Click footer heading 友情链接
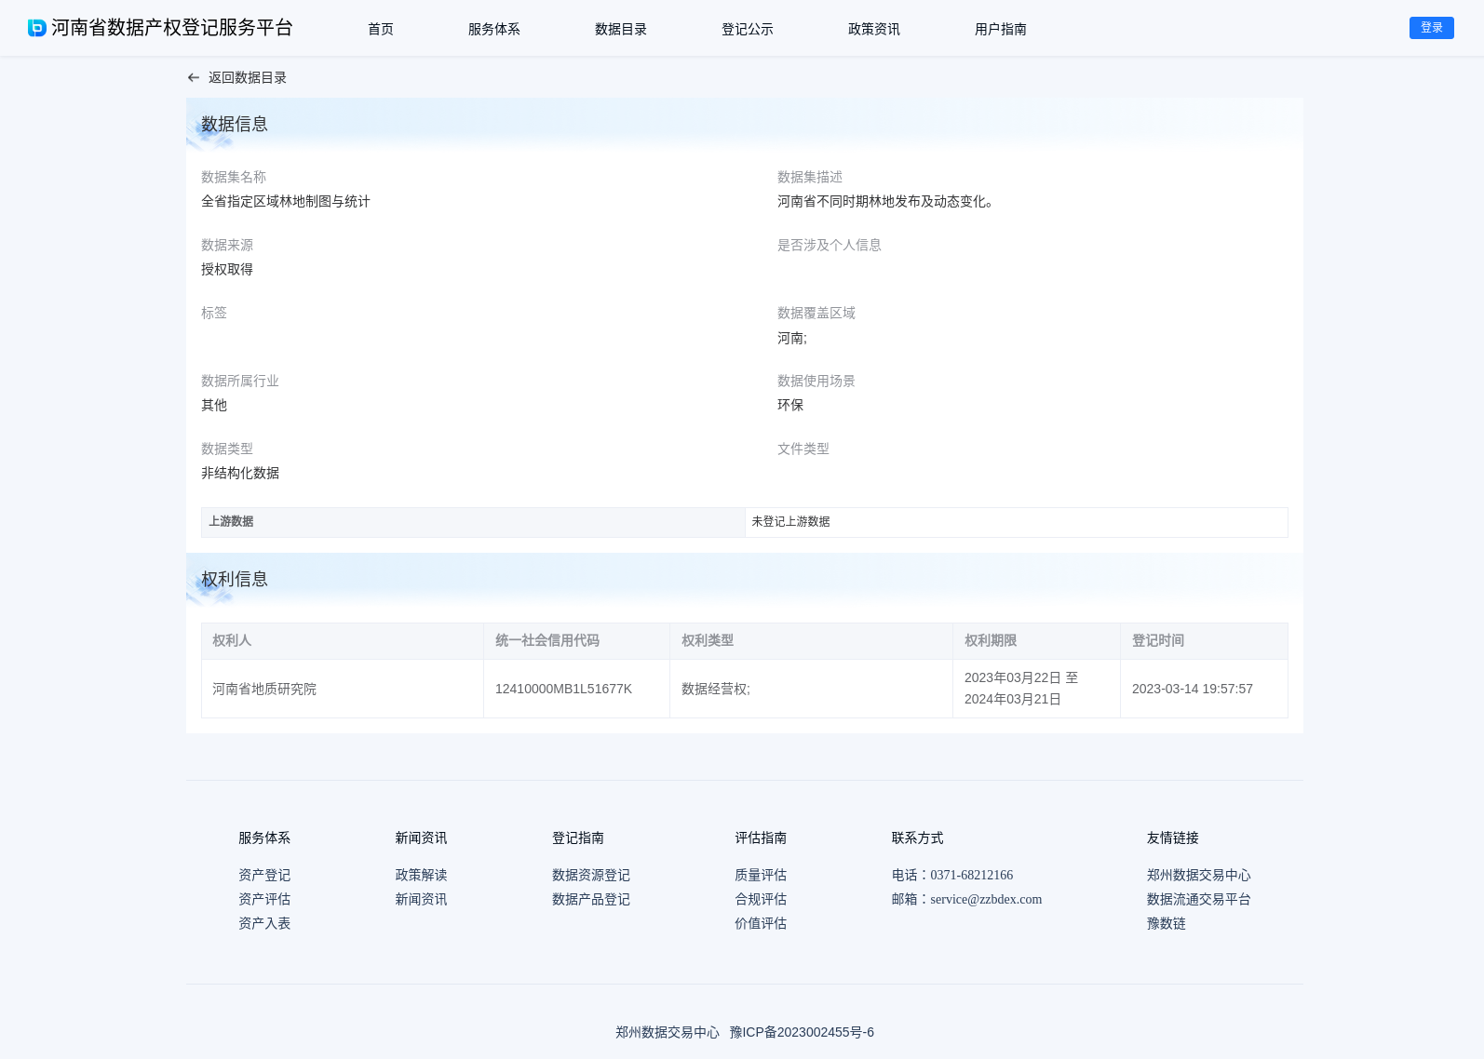Viewport: 1484px width, 1059px height. [1173, 838]
